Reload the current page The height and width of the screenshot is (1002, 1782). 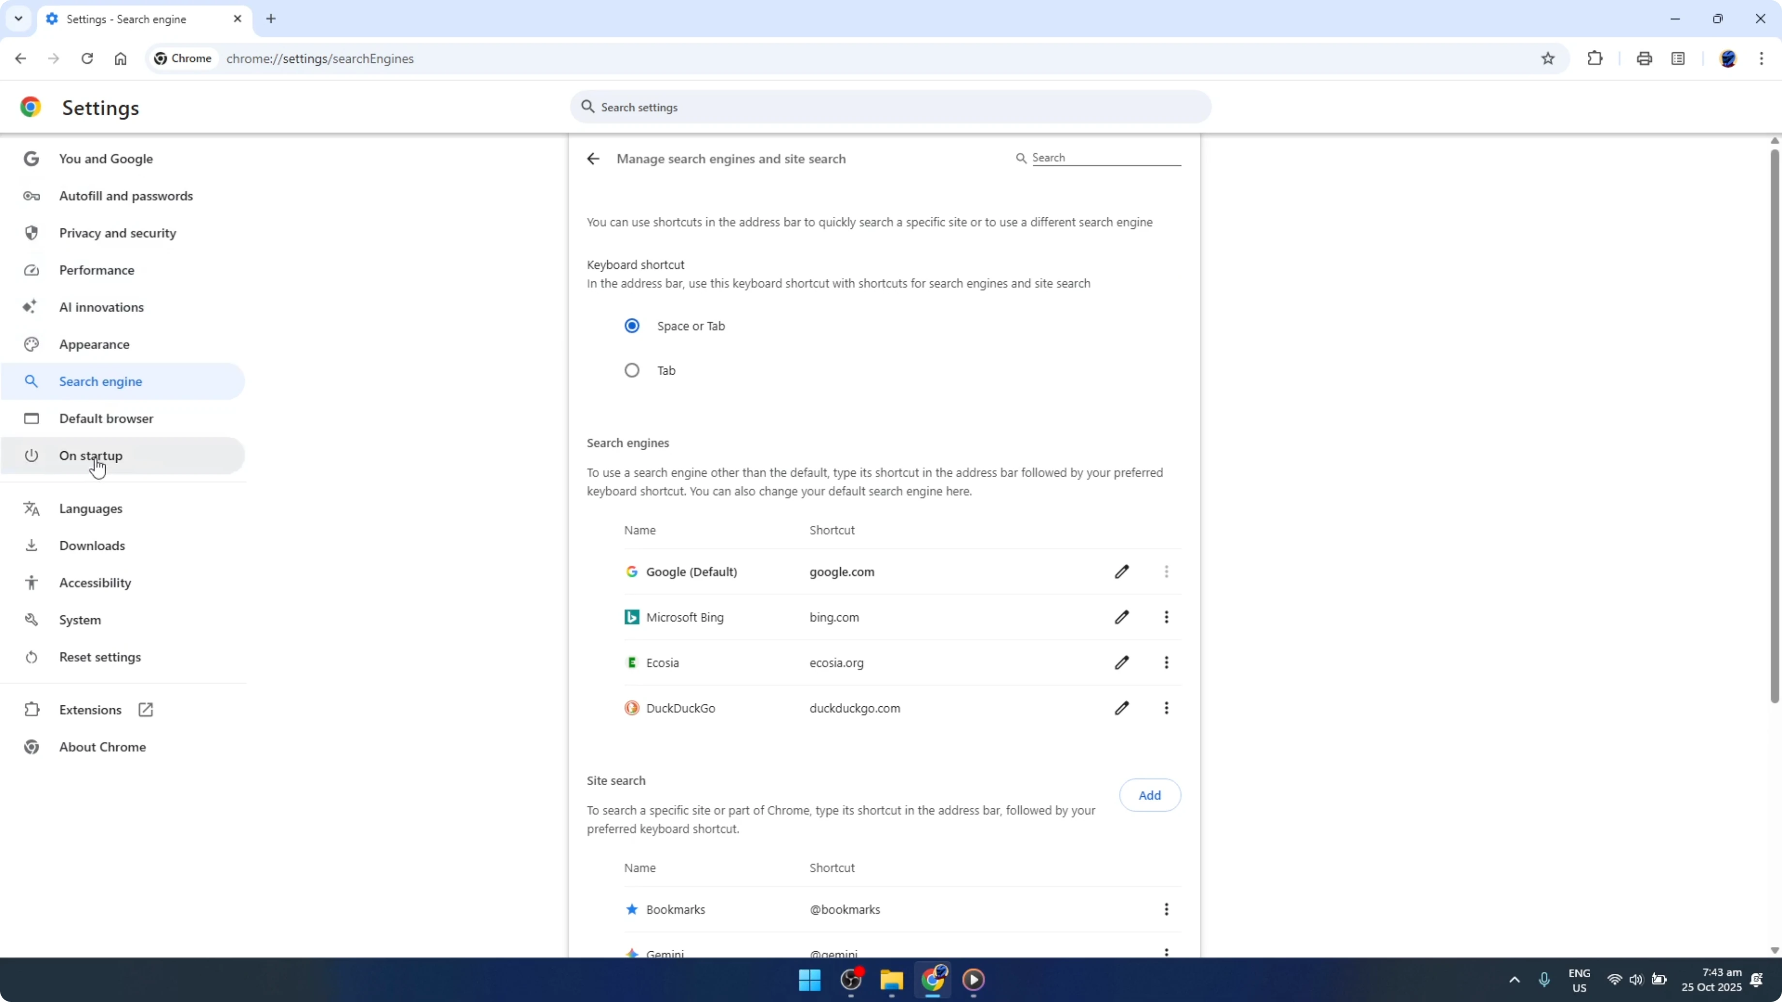click(x=87, y=59)
